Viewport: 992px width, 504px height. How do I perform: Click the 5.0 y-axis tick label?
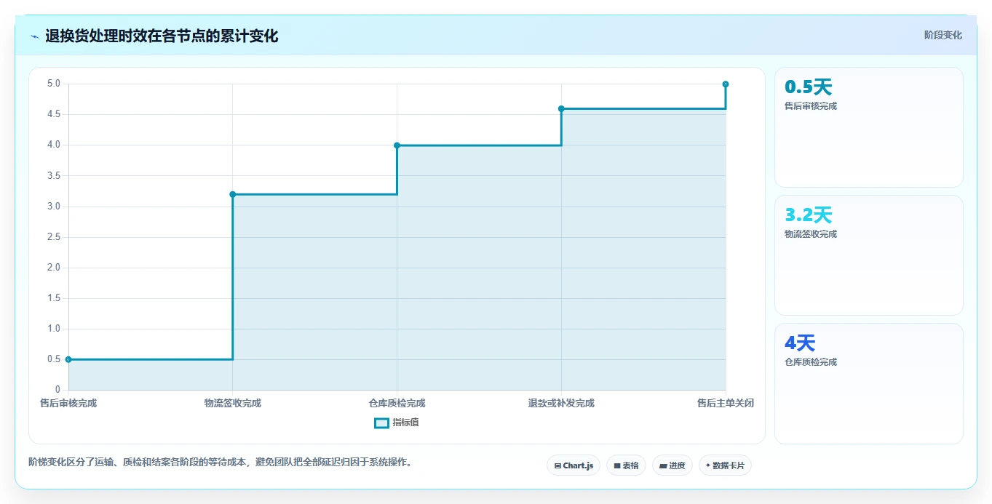(54, 84)
